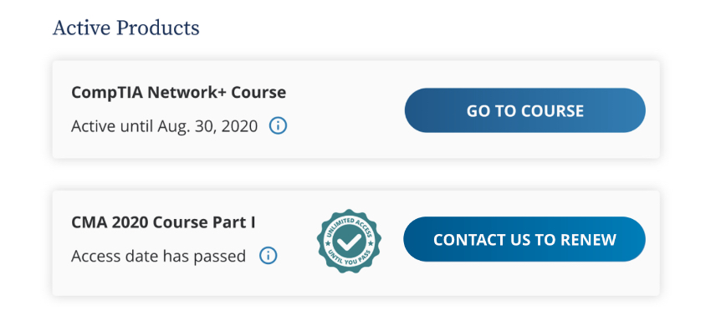Click the Unlimited Access text on the seal
Screen dimensions: 711x316
point(349,226)
